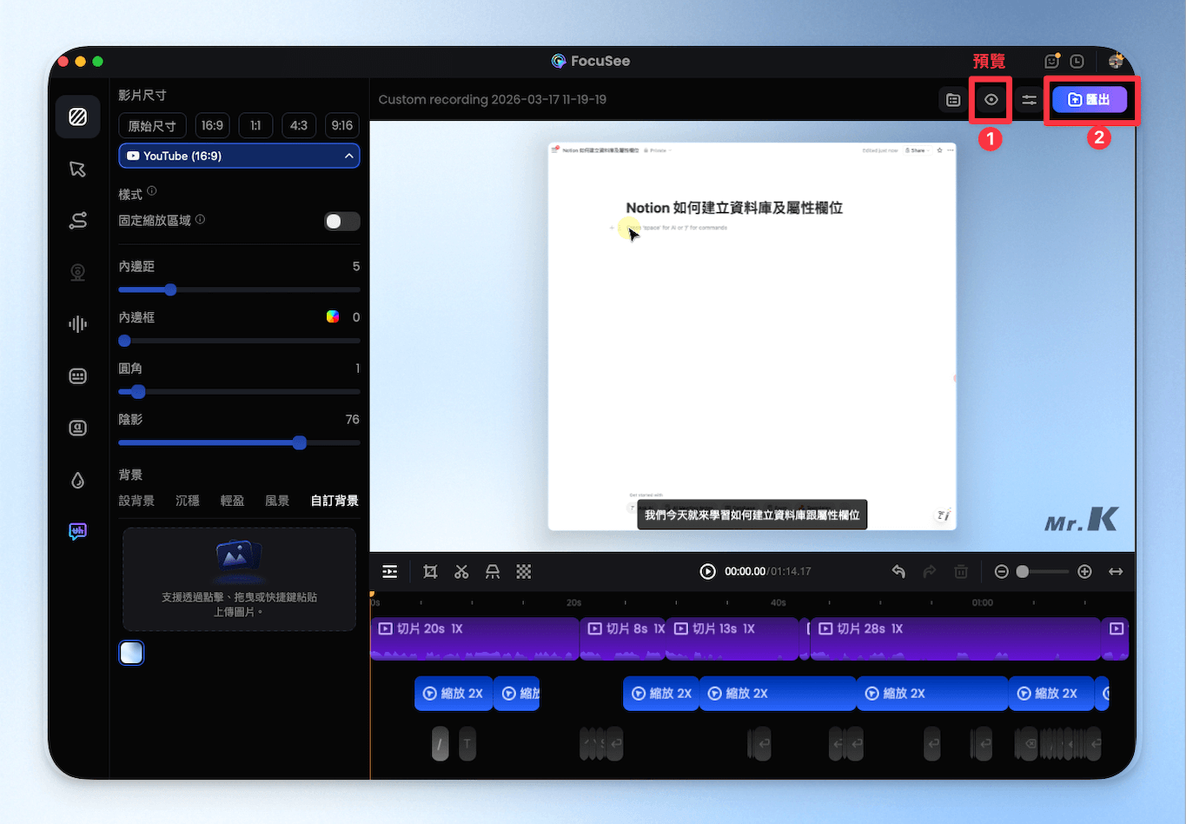Expand the YouTube (16:9) dropdown
The width and height of the screenshot is (1186, 824).
(239, 156)
